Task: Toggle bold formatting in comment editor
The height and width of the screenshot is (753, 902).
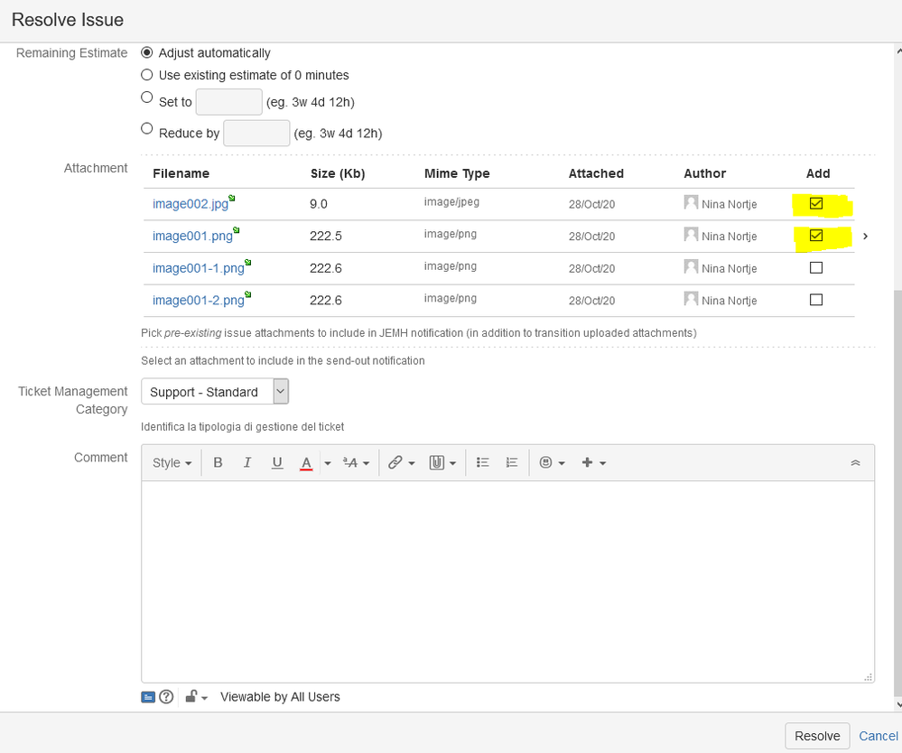Action: tap(218, 462)
